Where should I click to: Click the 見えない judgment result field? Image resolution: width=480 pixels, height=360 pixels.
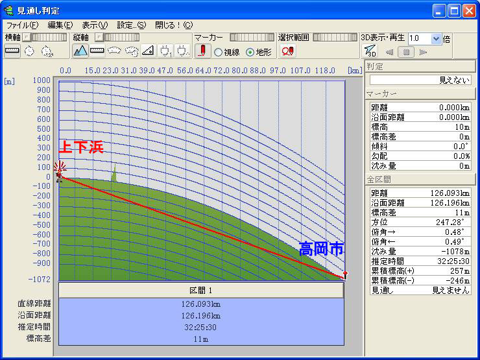click(x=420, y=80)
